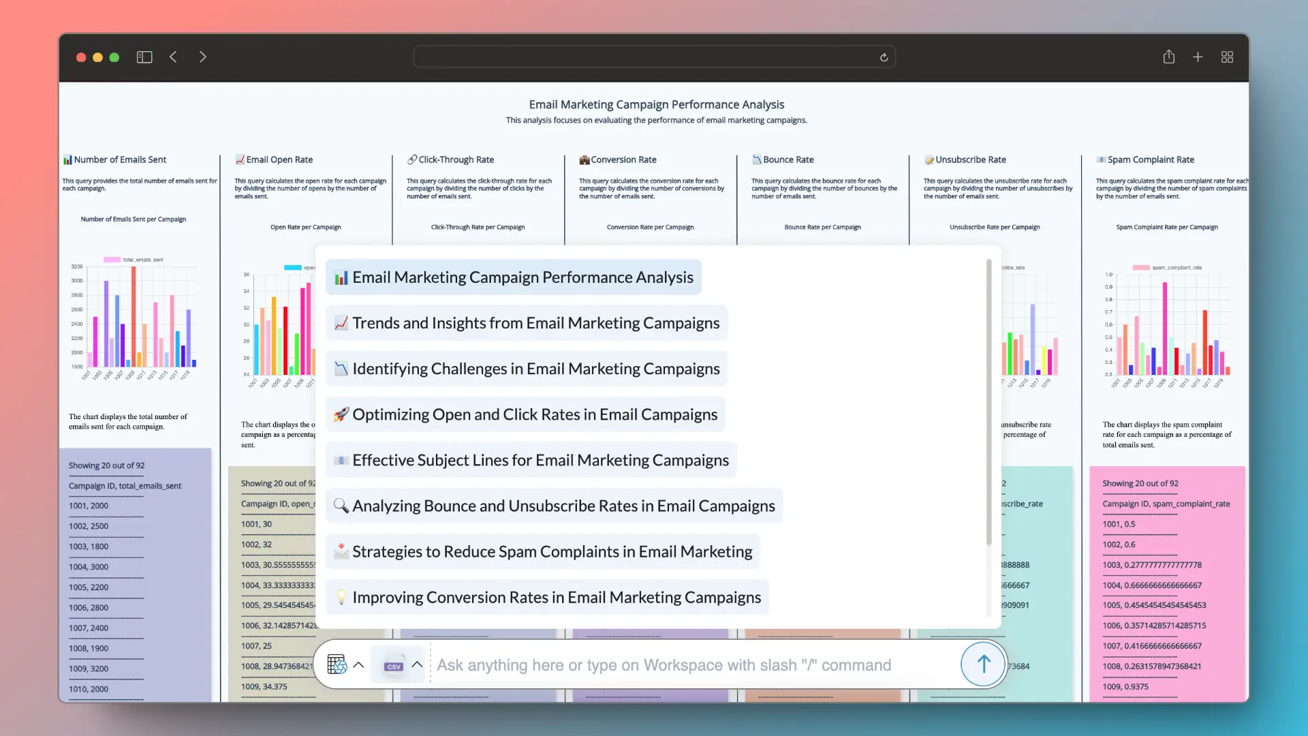Screen dimensions: 1308x736
Task: Click the CSV file source icon
Action: point(392,664)
